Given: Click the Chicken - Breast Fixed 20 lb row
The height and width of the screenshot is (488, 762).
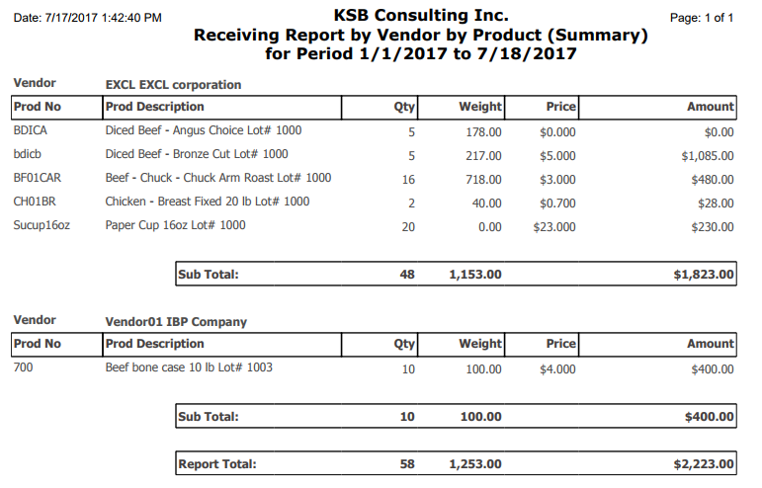Looking at the screenshot, I should click(374, 203).
